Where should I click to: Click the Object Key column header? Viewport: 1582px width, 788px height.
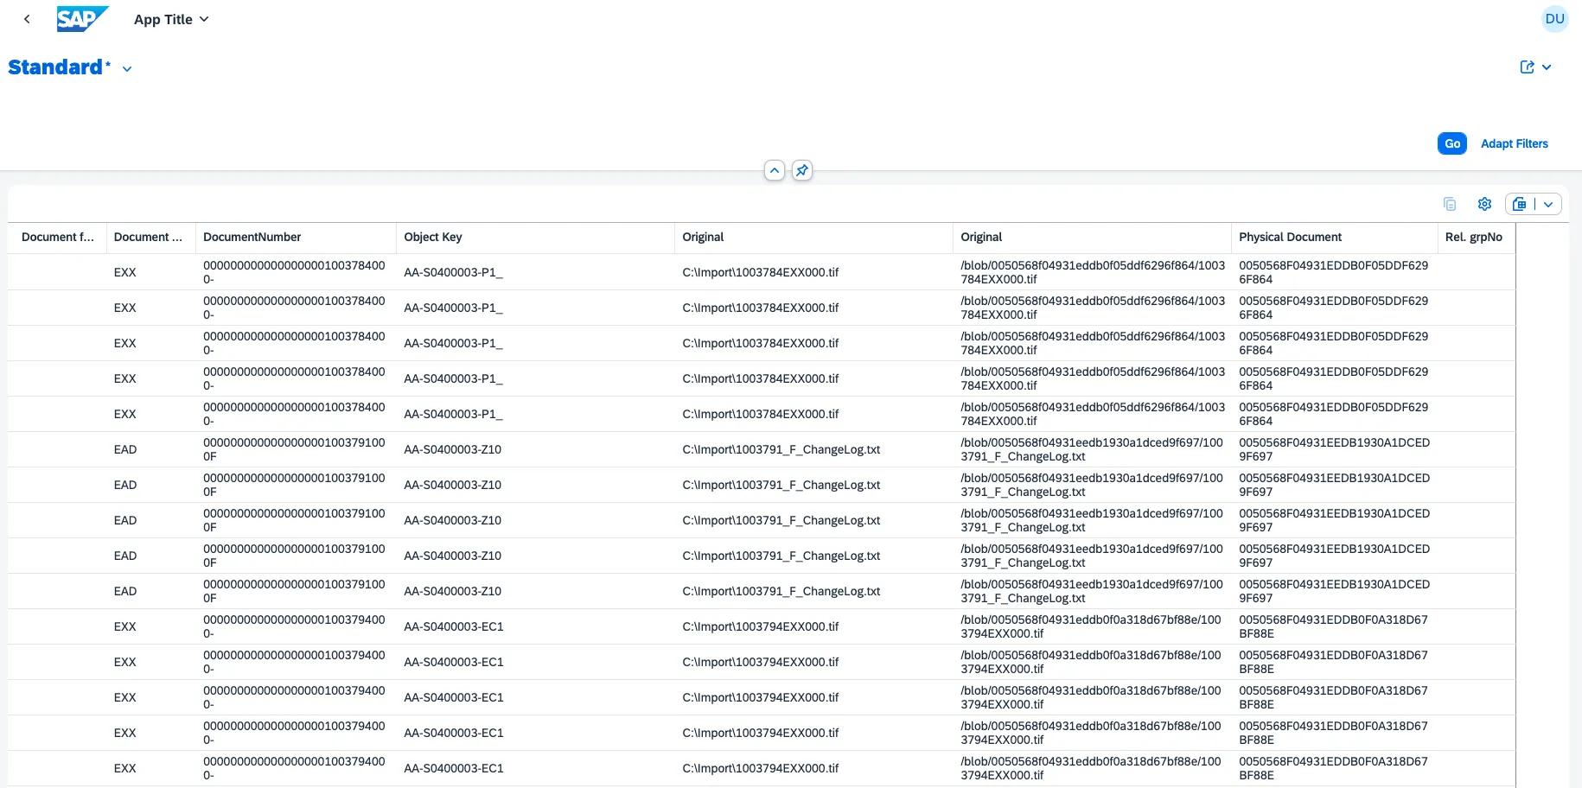(x=433, y=237)
